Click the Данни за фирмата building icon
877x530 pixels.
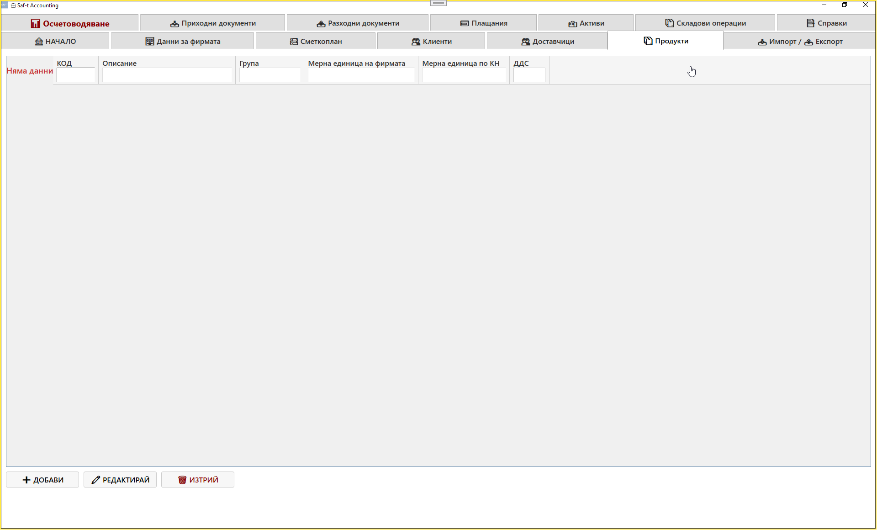click(x=149, y=41)
